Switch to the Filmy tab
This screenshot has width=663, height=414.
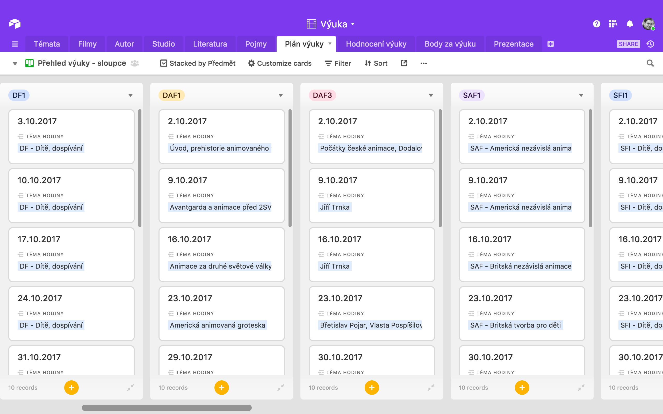pos(87,44)
